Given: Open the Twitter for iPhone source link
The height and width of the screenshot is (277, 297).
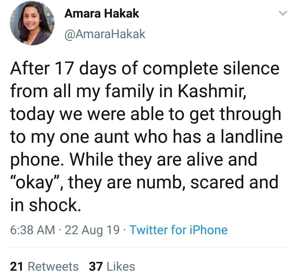Looking at the screenshot, I should pos(178,230).
